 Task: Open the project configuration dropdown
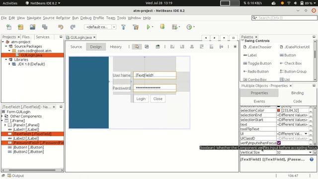pos(114,27)
